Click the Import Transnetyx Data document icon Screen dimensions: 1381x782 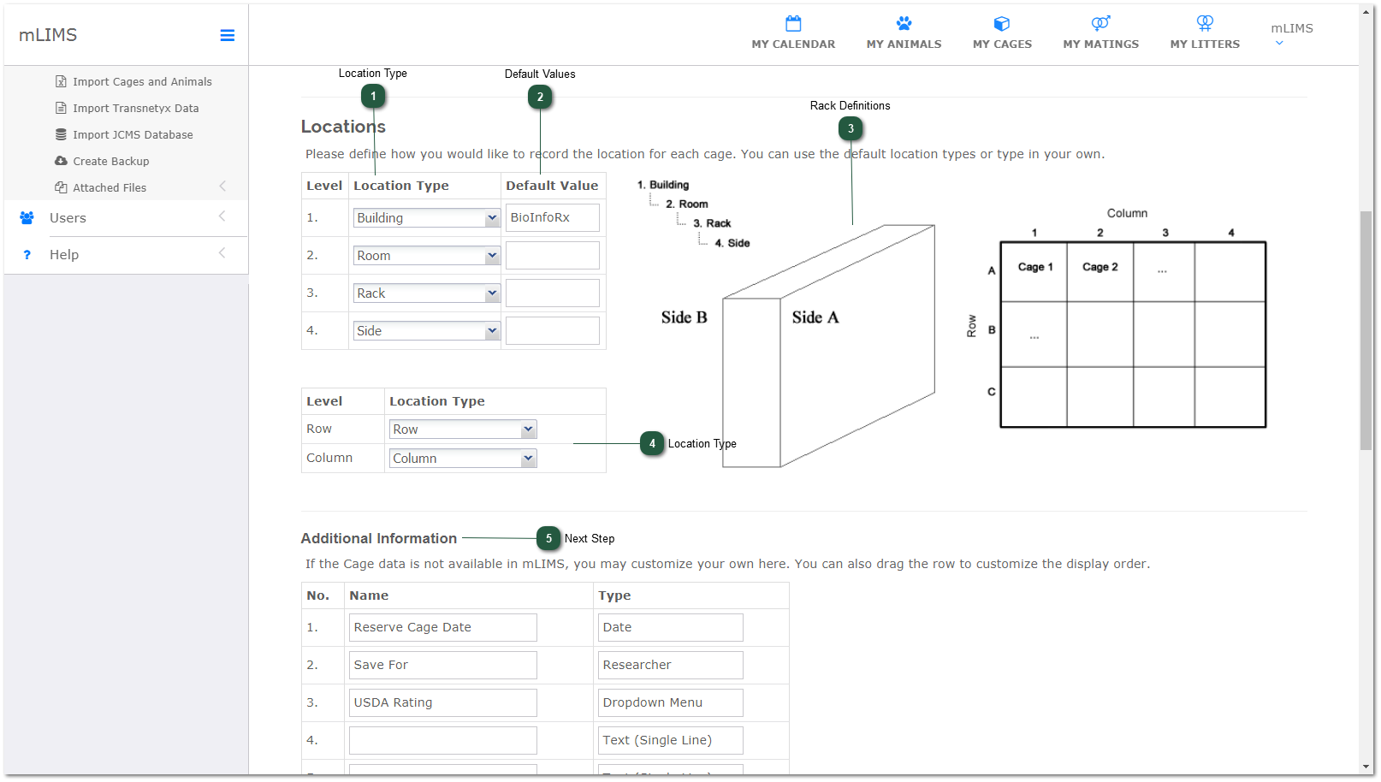pyautogui.click(x=61, y=108)
